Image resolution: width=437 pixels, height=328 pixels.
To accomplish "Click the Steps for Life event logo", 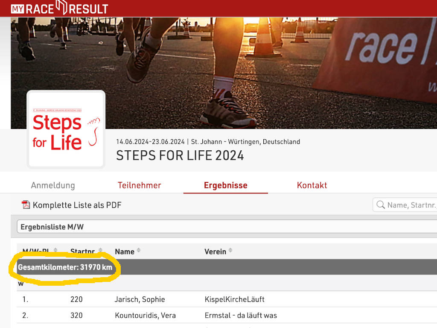I will pos(66,129).
